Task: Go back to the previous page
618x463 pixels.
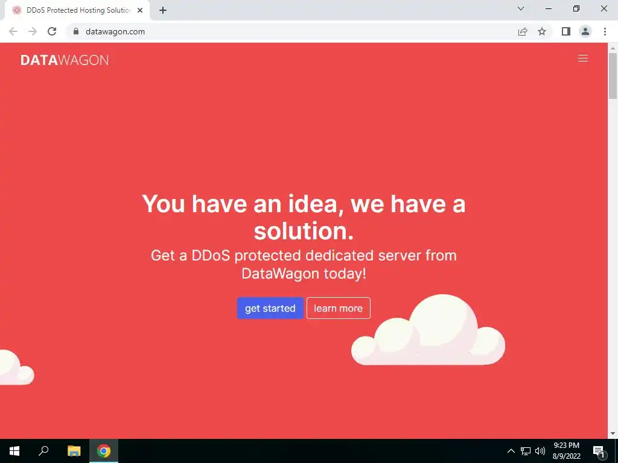Action: point(13,31)
